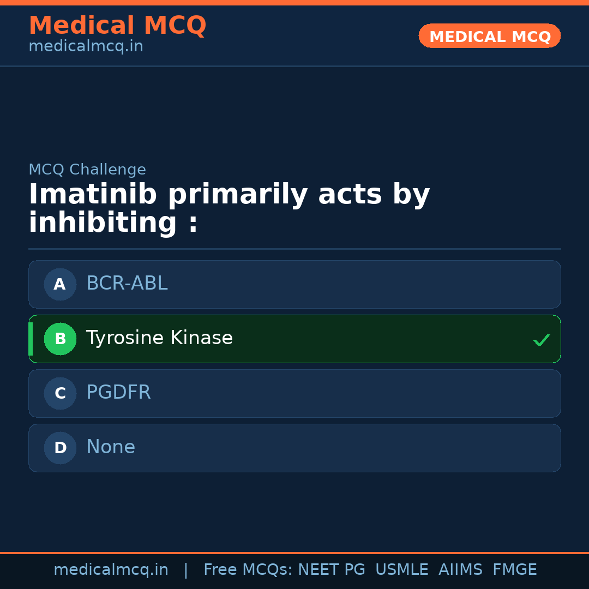The height and width of the screenshot is (589, 589).
Task: Click the letter A circle badge
Action: (60, 284)
